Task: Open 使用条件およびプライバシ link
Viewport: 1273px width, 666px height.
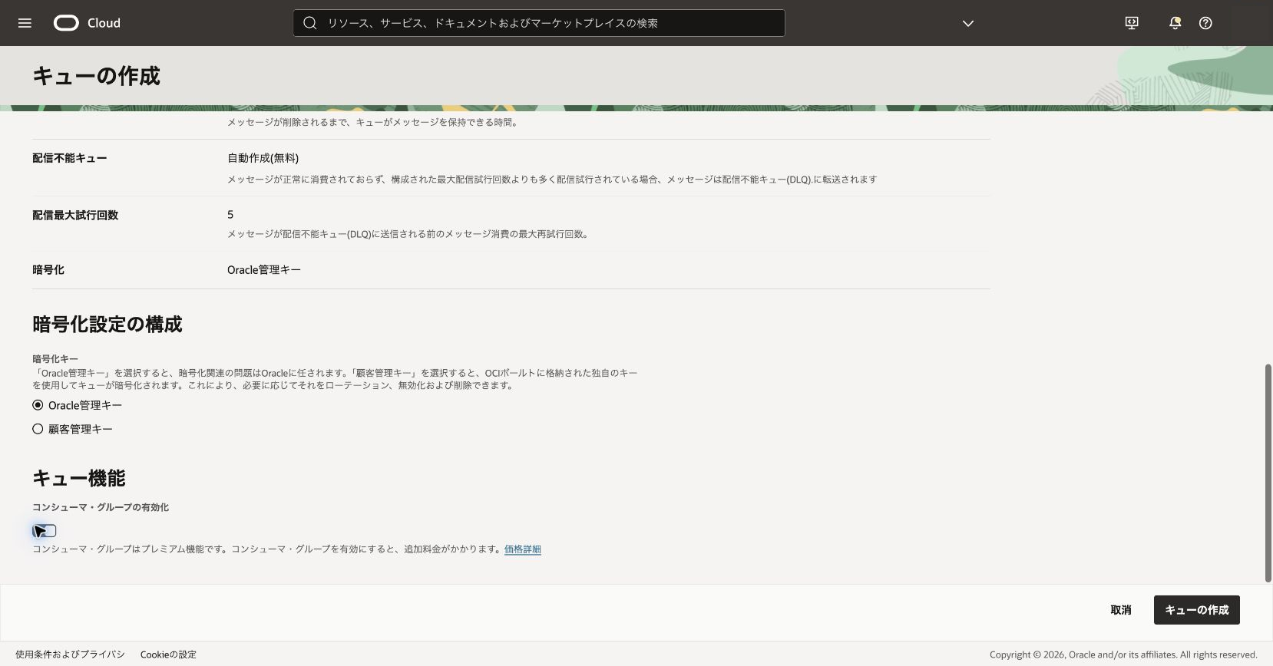Action: (70, 654)
